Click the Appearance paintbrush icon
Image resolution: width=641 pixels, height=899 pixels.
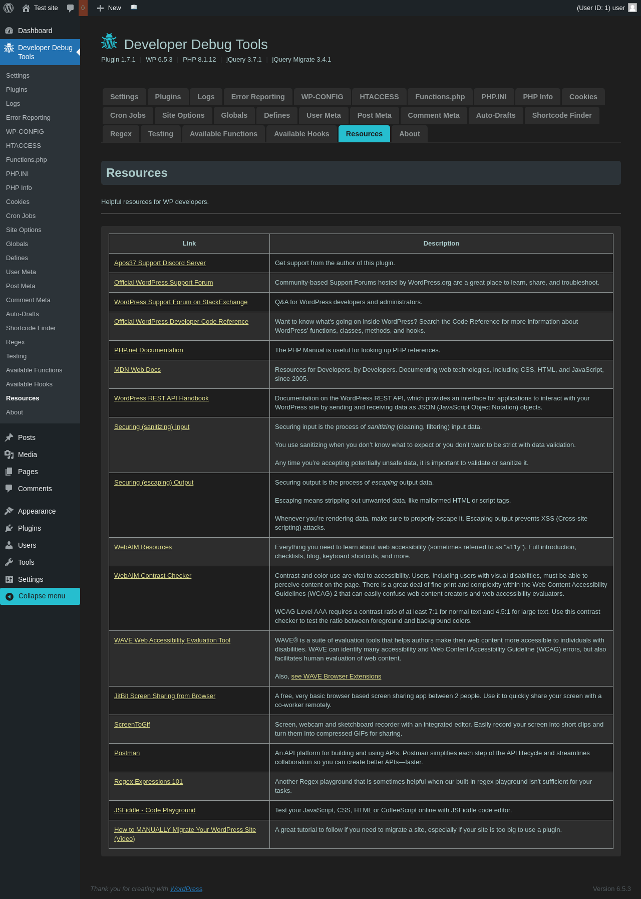coord(9,511)
